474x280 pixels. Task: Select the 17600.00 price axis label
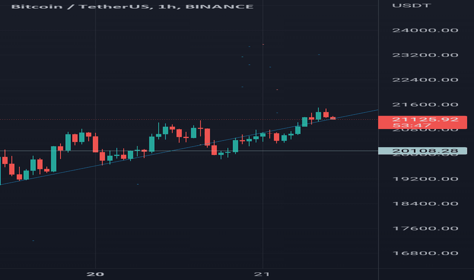click(x=425, y=229)
